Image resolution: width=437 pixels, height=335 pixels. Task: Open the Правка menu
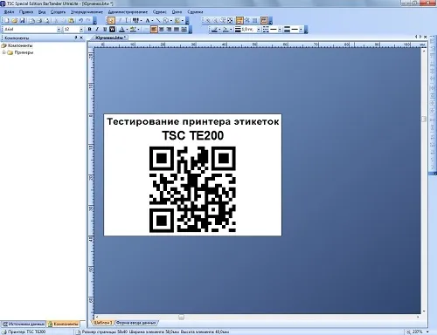coord(26,12)
